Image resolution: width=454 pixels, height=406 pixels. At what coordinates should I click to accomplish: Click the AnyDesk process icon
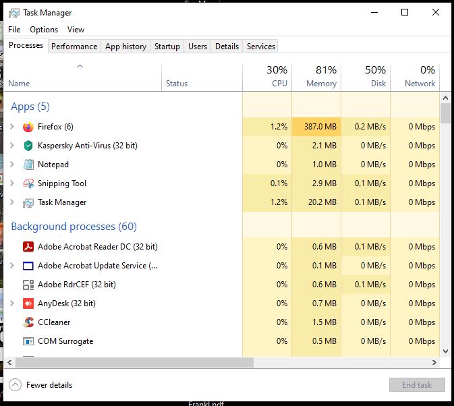(28, 303)
